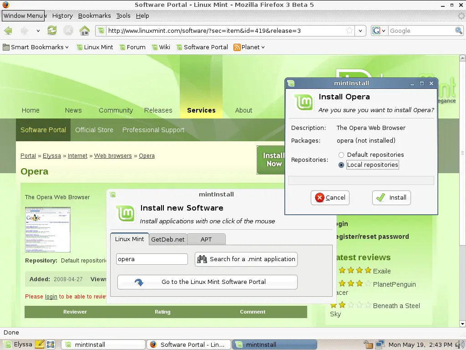This screenshot has height=350, width=466.
Task: Open the Internet breadcrumb link
Action: click(x=77, y=156)
